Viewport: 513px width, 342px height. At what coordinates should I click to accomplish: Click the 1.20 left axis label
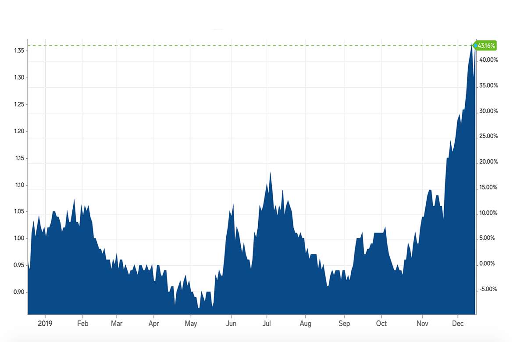pos(19,131)
